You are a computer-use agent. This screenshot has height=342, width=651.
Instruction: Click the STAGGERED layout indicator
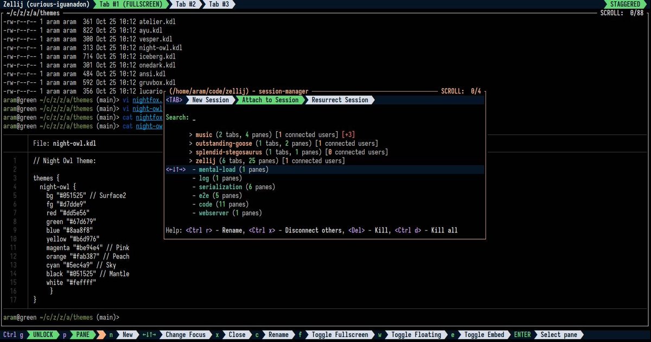624,4
